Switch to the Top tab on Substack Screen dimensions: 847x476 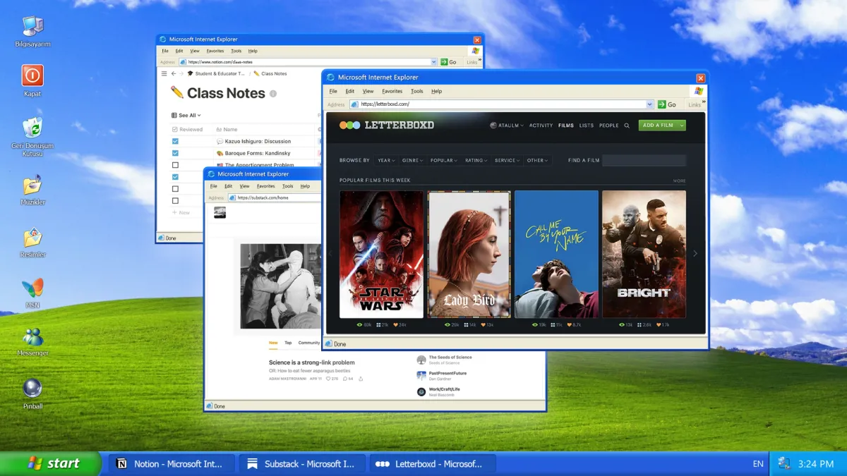tap(288, 343)
